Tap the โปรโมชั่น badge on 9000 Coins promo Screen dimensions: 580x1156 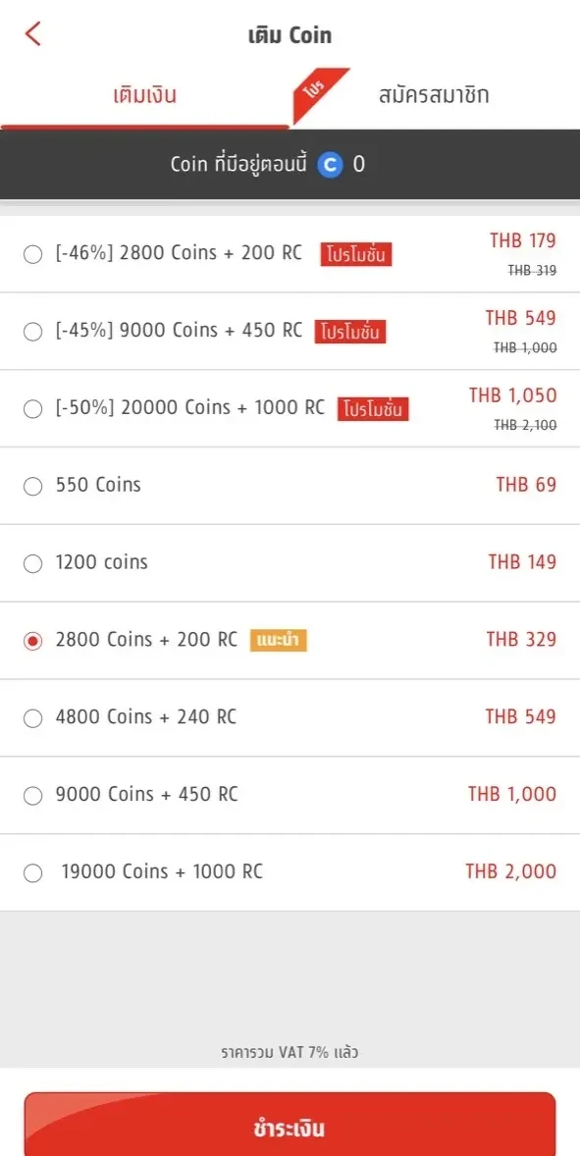click(x=350, y=332)
